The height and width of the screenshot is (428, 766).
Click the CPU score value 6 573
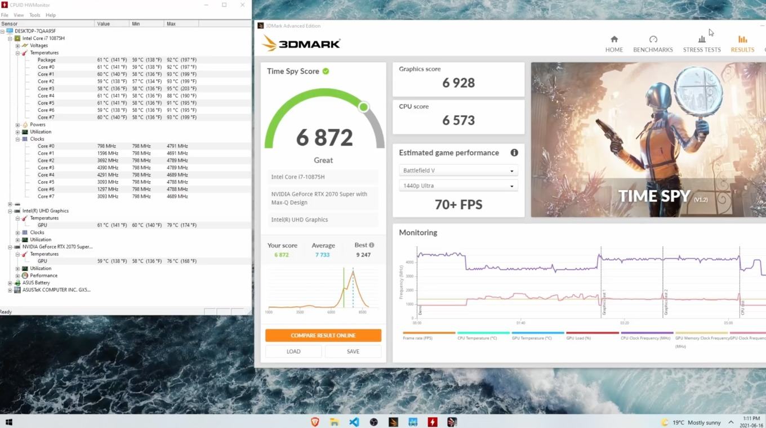(458, 120)
